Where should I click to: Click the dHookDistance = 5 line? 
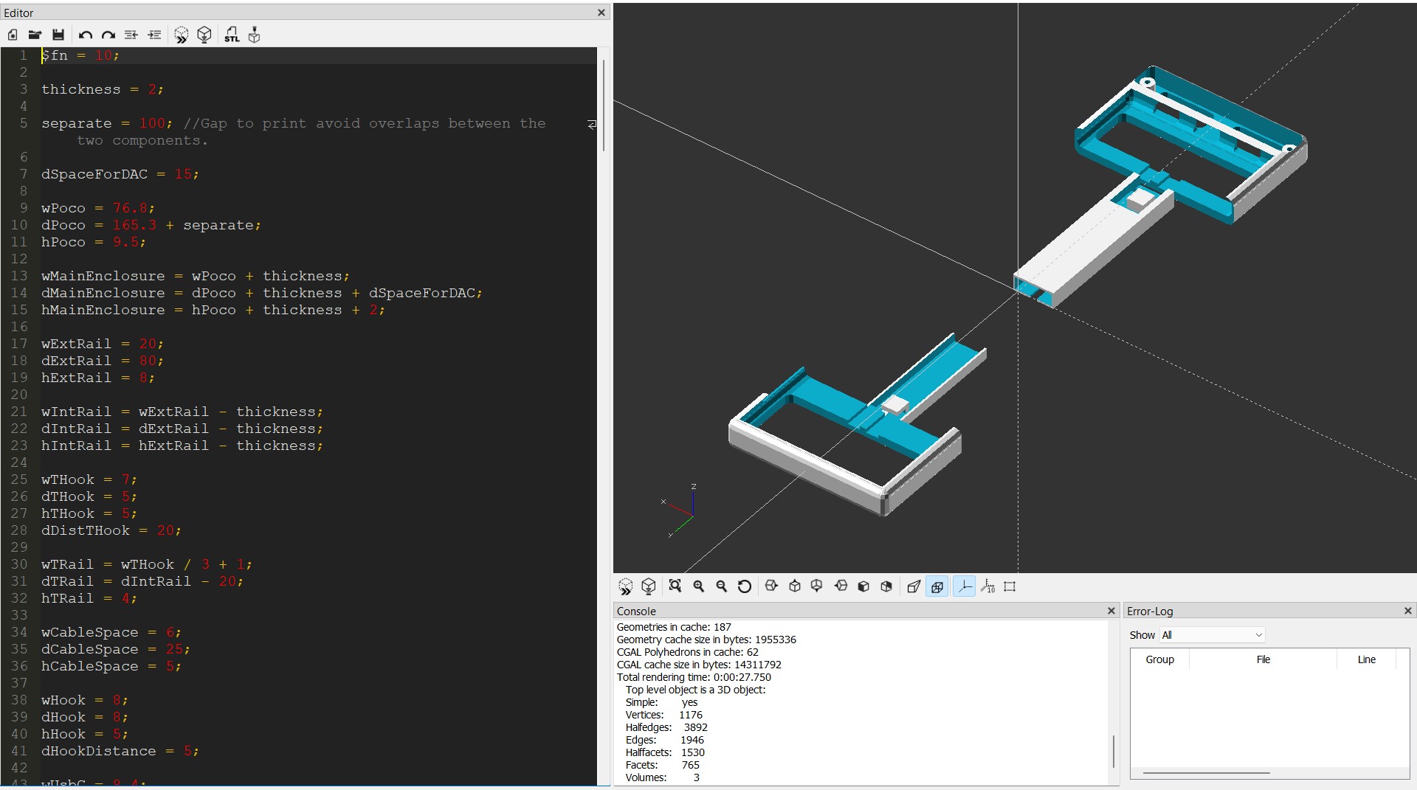pos(120,751)
